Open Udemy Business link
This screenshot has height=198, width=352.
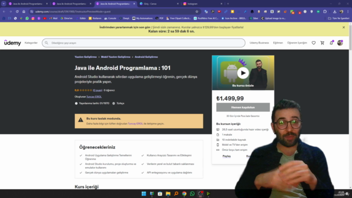259,43
